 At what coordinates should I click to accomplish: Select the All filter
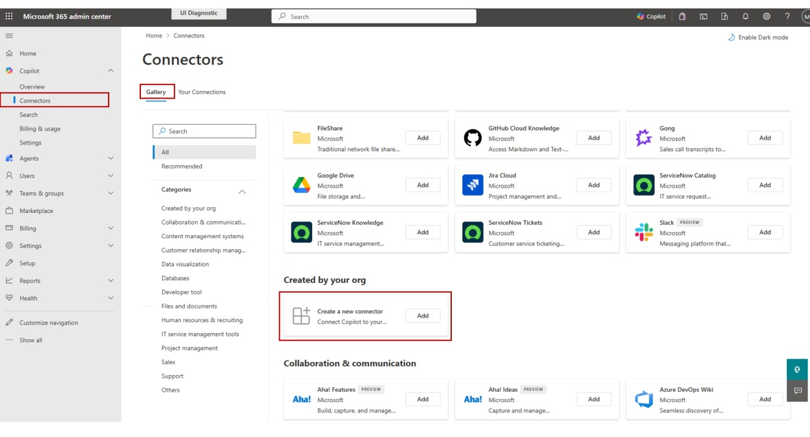pos(204,152)
